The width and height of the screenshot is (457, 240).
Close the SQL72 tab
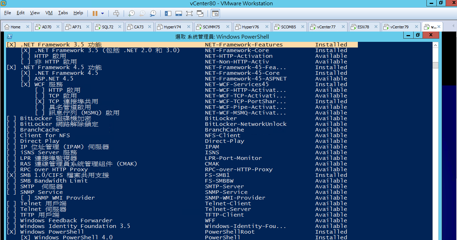coord(119,27)
